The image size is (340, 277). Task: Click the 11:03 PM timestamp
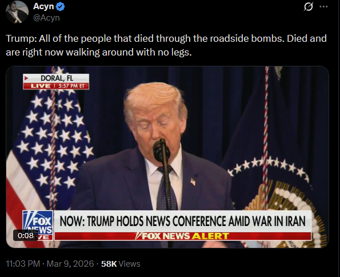click(x=23, y=264)
